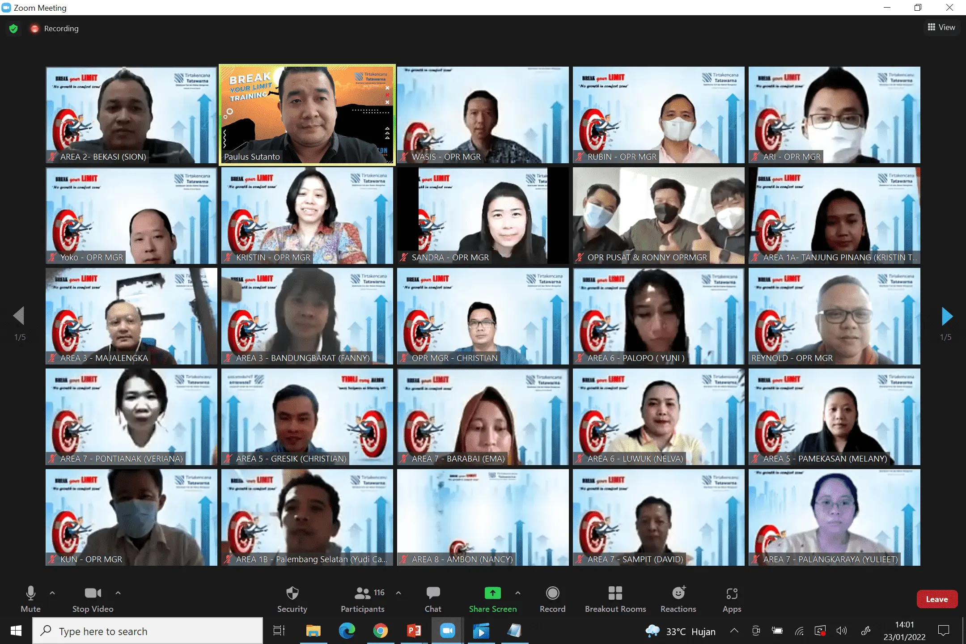Click the green Share Screen icon
Screen dimensions: 966x644
[x=492, y=593]
